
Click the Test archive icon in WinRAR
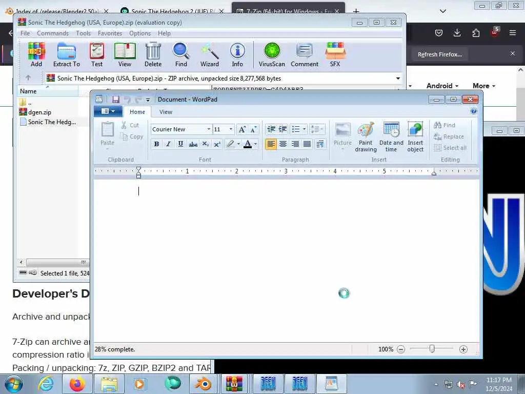[97, 54]
